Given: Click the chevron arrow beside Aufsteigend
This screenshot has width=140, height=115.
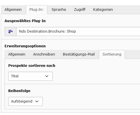Looking at the screenshot, I should click(37, 101).
